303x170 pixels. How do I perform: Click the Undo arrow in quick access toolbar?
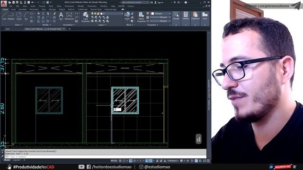pos(33,2)
